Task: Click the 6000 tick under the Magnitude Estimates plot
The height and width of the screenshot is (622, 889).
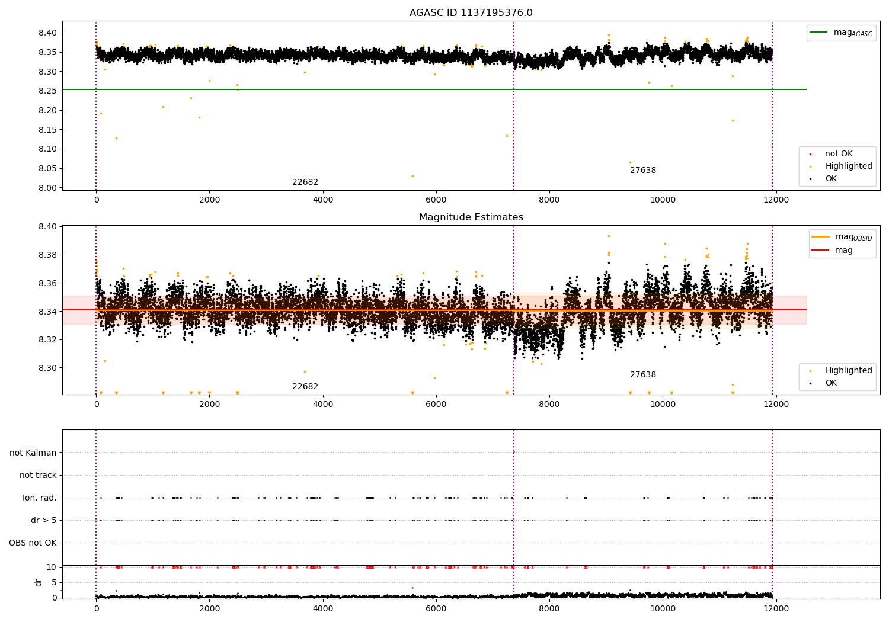Action: click(436, 405)
